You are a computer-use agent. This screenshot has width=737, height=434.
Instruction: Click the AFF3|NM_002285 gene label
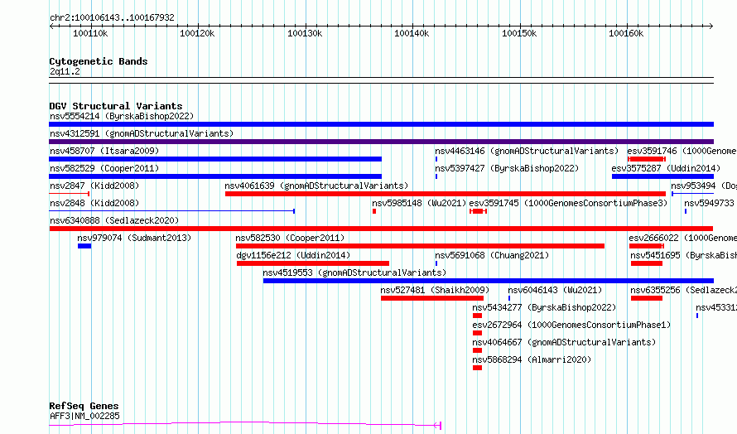84,416
